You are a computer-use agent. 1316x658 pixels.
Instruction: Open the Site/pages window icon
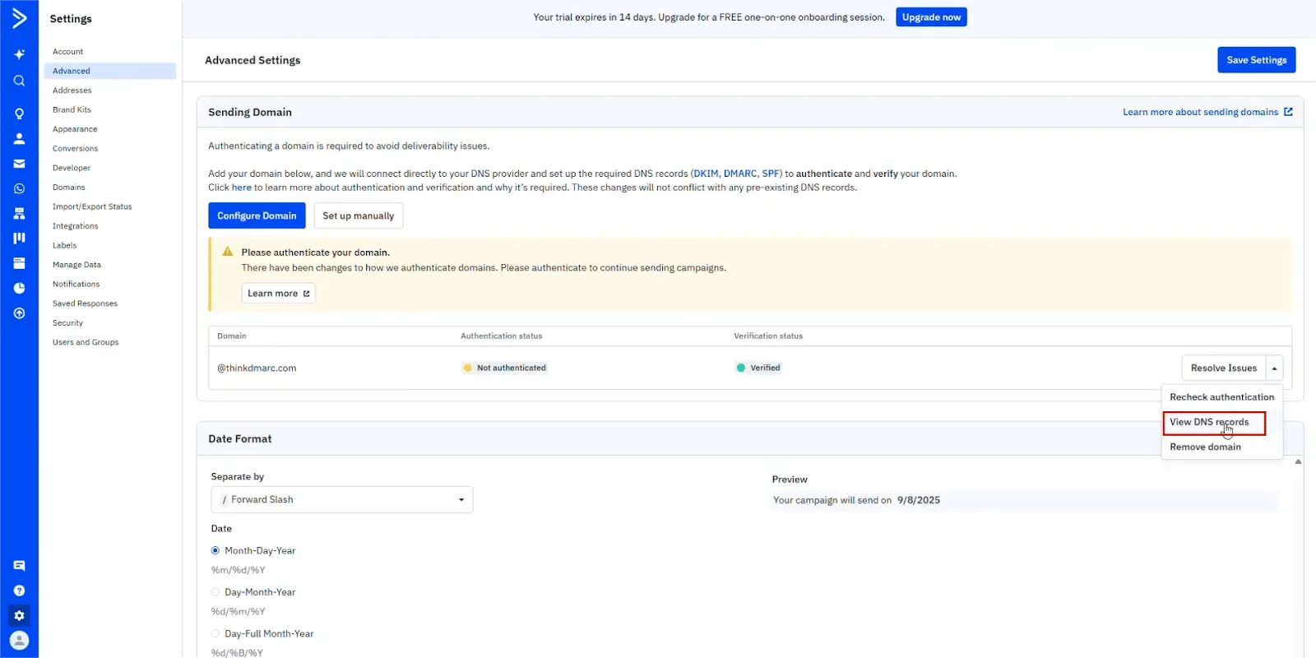pos(19,263)
